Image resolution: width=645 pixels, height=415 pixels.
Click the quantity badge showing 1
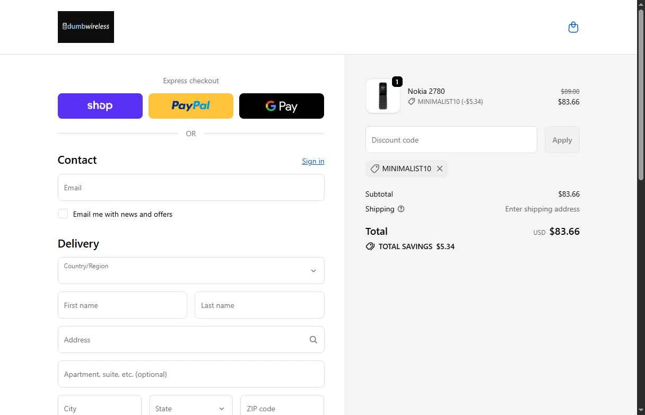pos(397,82)
